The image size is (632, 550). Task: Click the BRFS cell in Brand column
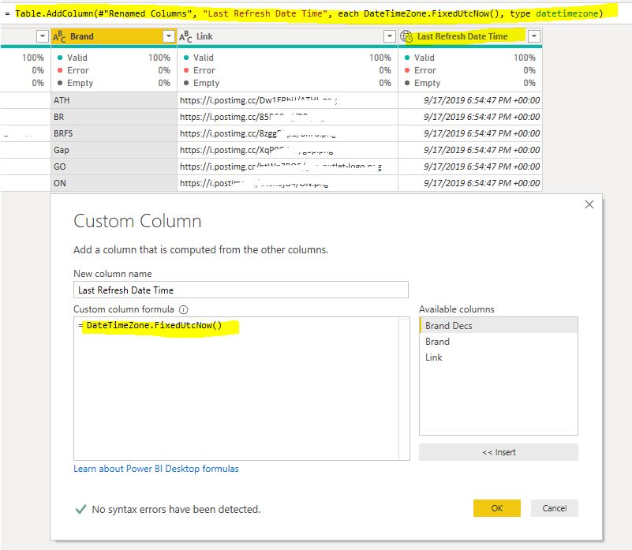(x=114, y=133)
